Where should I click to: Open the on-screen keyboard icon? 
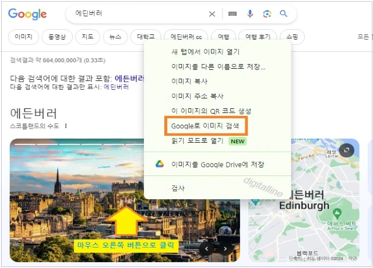point(233,14)
